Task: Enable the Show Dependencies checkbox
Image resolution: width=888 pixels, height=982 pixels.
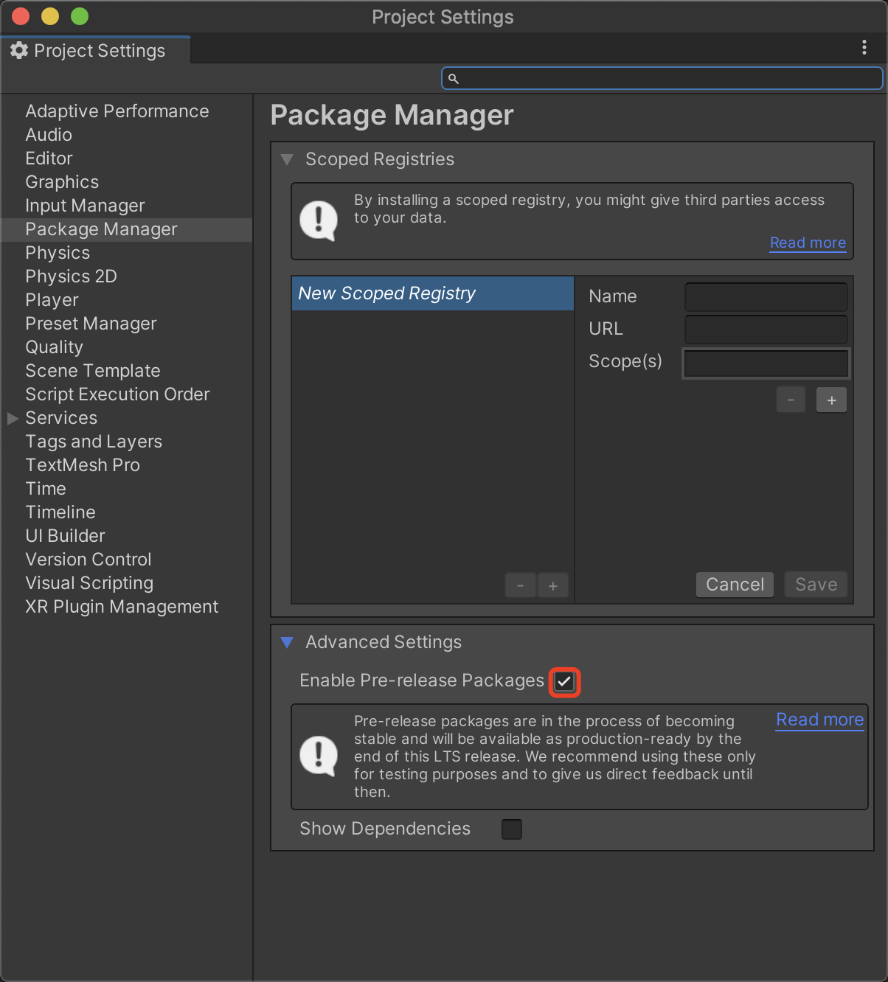Action: [511, 829]
